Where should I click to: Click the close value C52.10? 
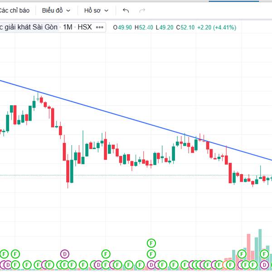click(x=185, y=27)
